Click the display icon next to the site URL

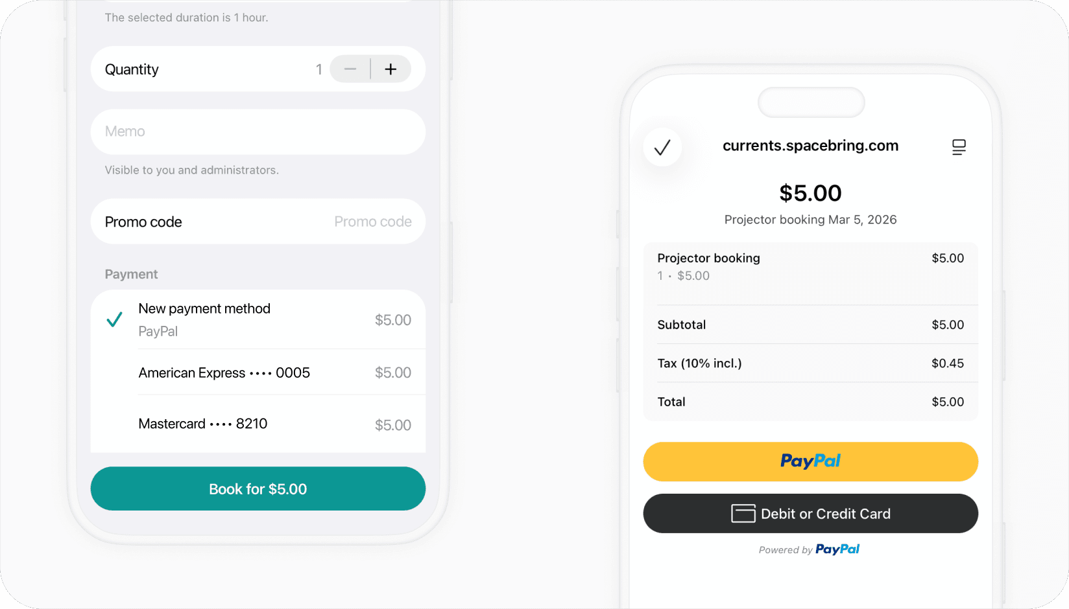pos(959,147)
